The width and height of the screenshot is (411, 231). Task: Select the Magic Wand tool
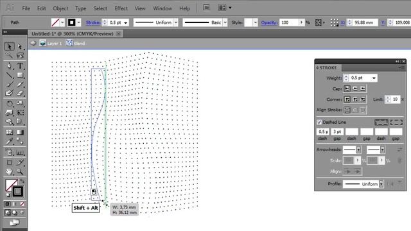[10, 55]
